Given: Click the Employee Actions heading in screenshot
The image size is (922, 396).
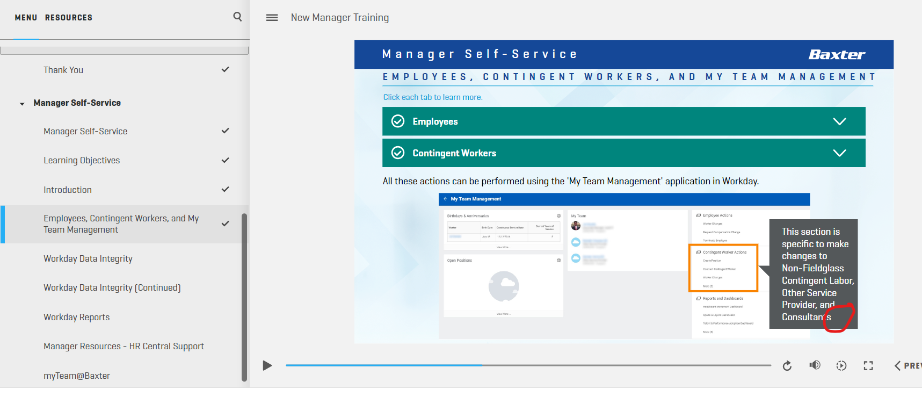Looking at the screenshot, I should (717, 215).
